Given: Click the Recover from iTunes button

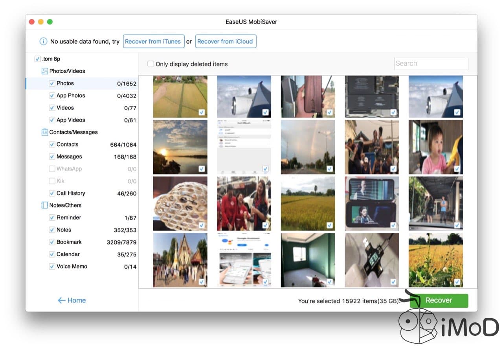Looking at the screenshot, I should click(x=153, y=41).
